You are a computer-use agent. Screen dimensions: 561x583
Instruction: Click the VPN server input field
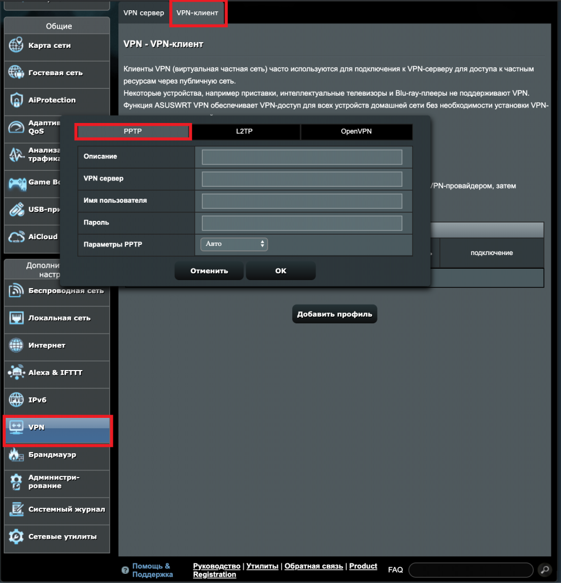click(x=302, y=179)
